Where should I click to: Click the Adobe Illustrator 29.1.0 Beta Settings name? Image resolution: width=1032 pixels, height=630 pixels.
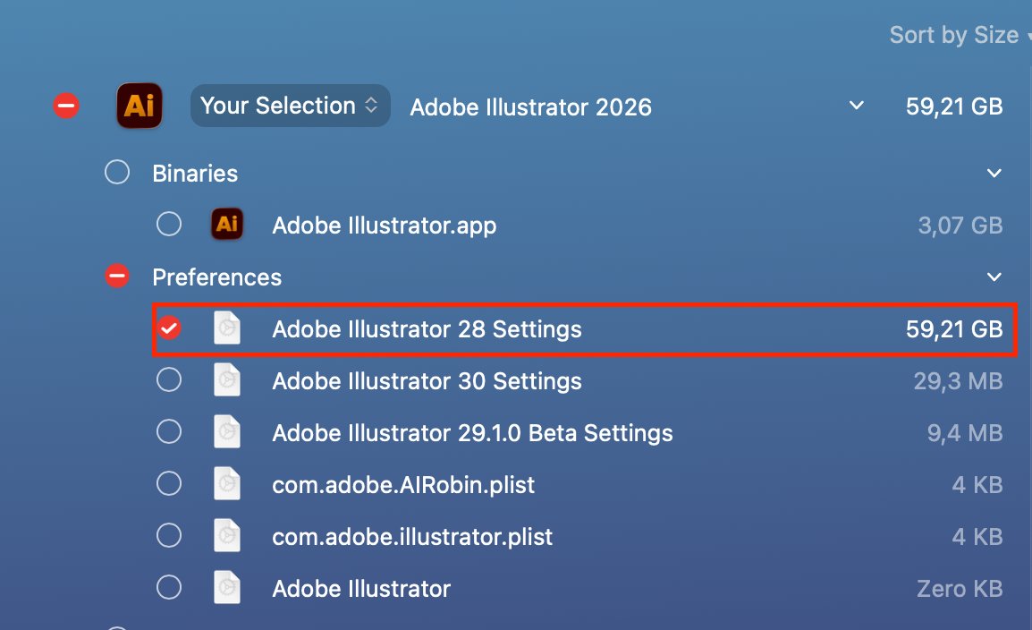coord(472,433)
